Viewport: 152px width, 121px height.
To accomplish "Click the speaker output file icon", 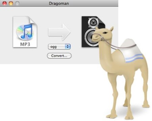I will coord(93,32).
